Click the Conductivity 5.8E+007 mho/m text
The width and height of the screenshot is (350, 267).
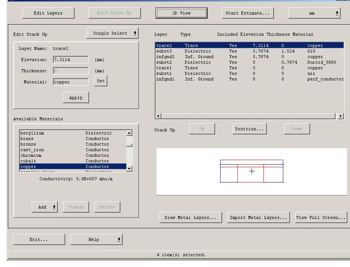coord(76,179)
